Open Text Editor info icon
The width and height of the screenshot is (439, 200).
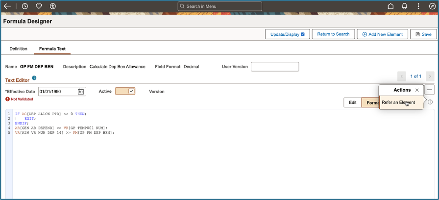click(x=34, y=78)
